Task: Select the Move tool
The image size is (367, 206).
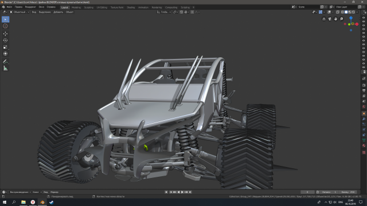Action: [x=5, y=34]
